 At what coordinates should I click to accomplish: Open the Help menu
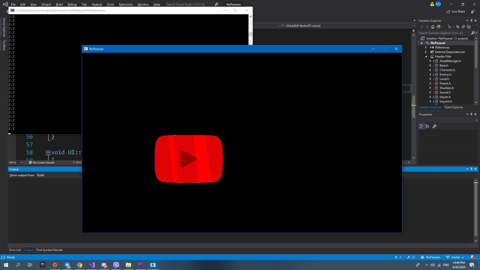[x=157, y=4]
